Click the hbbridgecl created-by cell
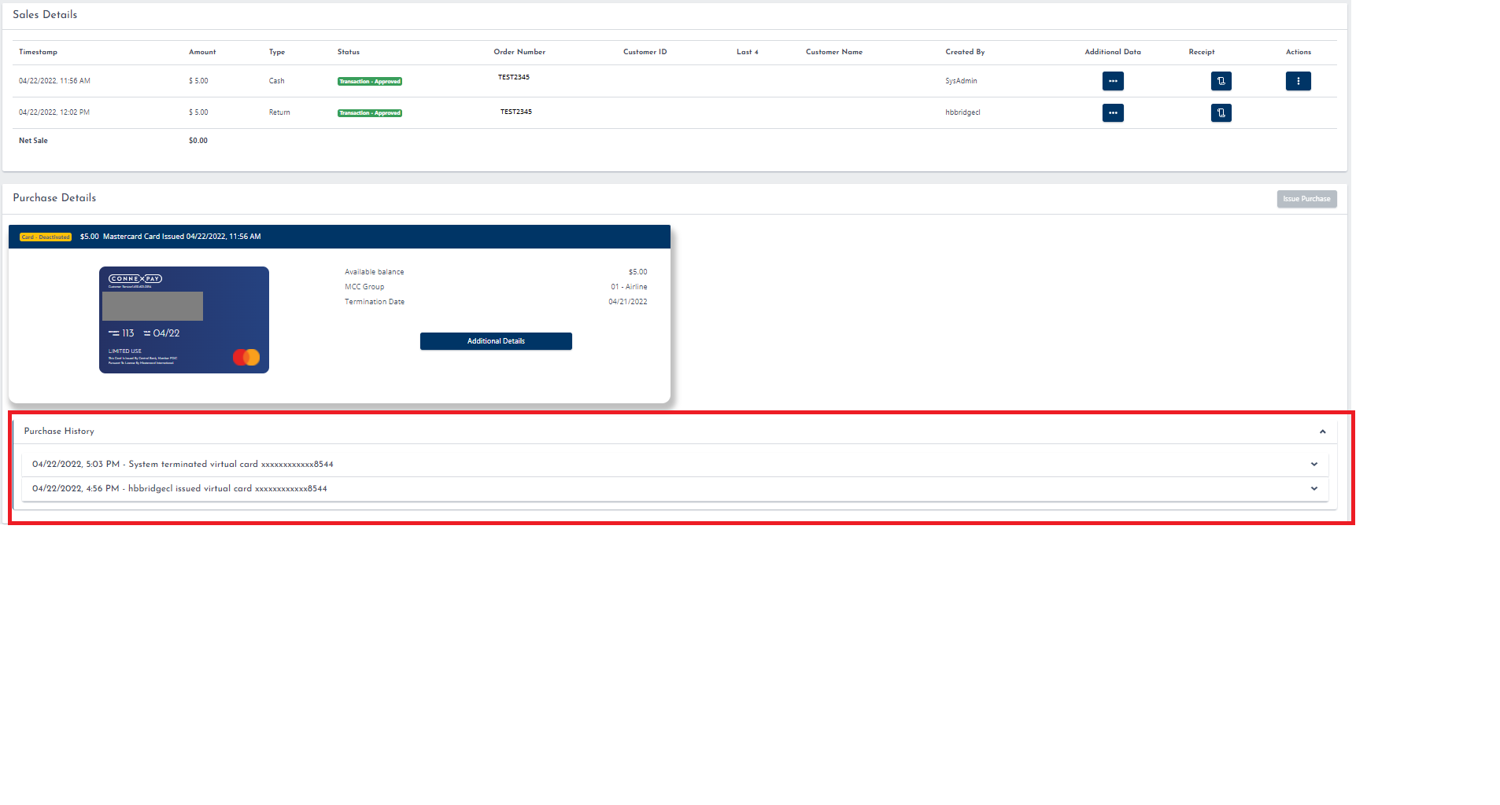The width and height of the screenshot is (1500, 805). (x=962, y=112)
